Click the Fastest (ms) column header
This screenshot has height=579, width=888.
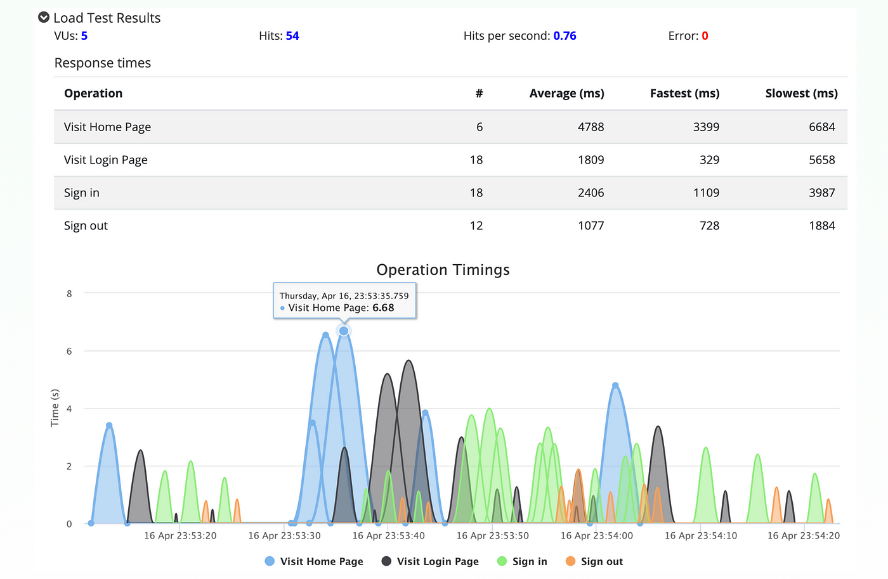(x=684, y=93)
